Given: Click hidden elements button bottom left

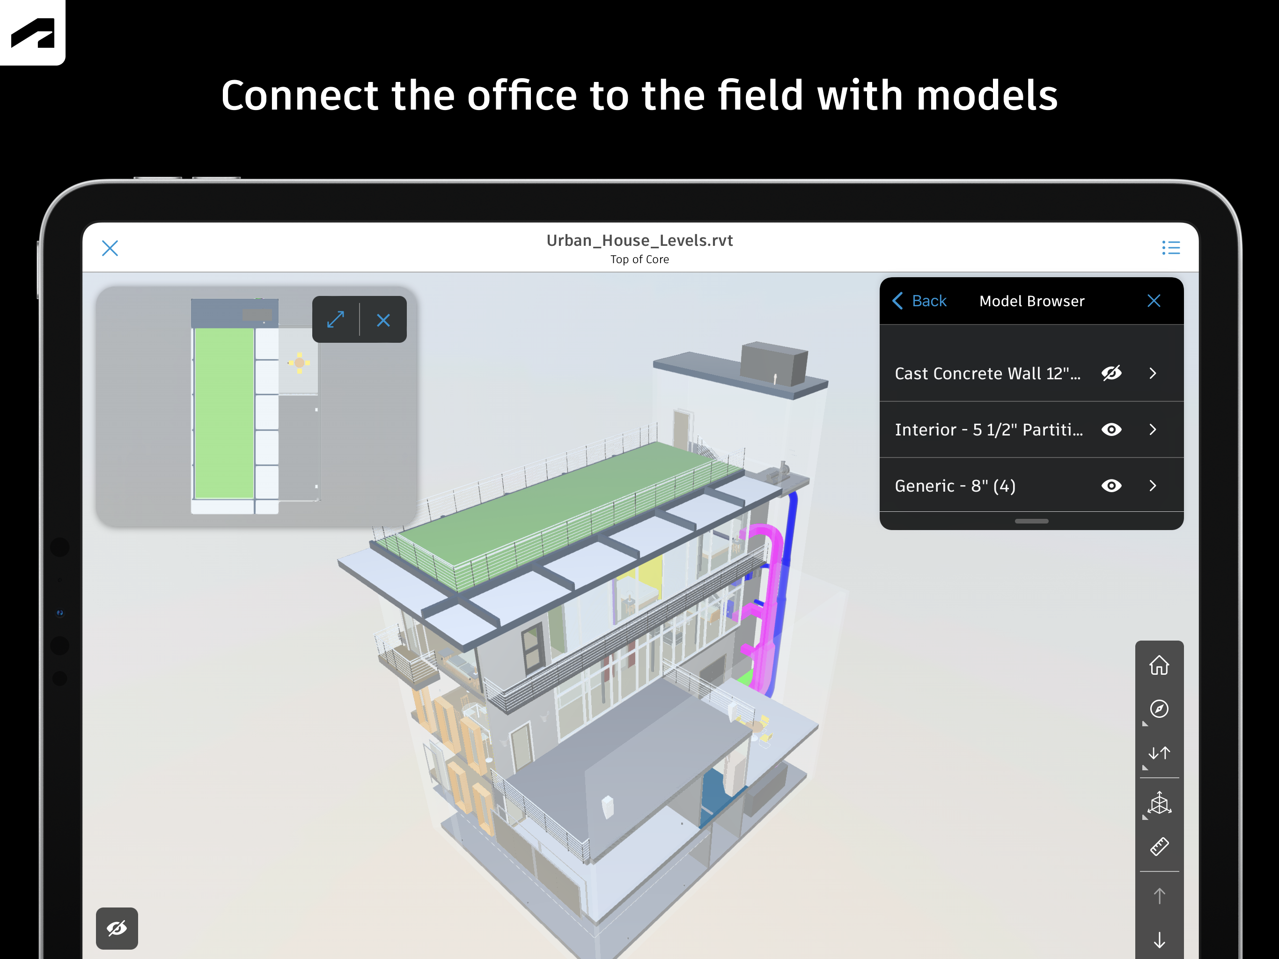Looking at the screenshot, I should tap(117, 929).
